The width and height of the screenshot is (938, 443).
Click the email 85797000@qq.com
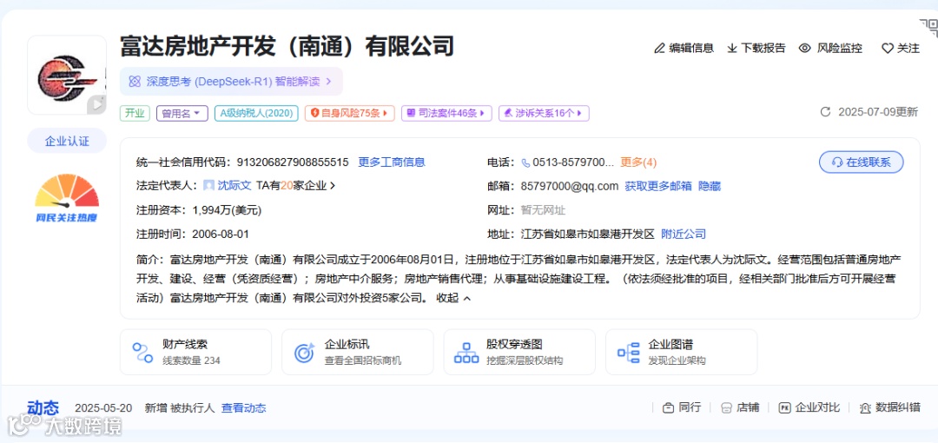click(x=570, y=186)
